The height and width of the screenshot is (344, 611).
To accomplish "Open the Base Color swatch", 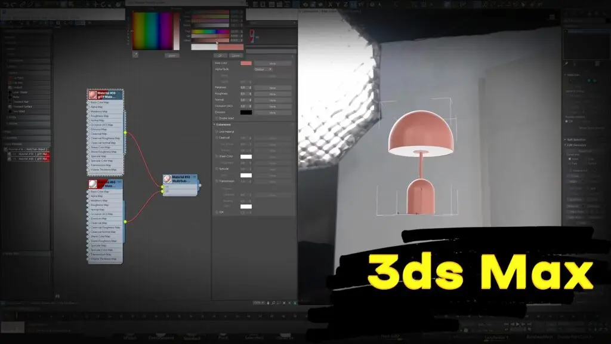I will pos(246,63).
